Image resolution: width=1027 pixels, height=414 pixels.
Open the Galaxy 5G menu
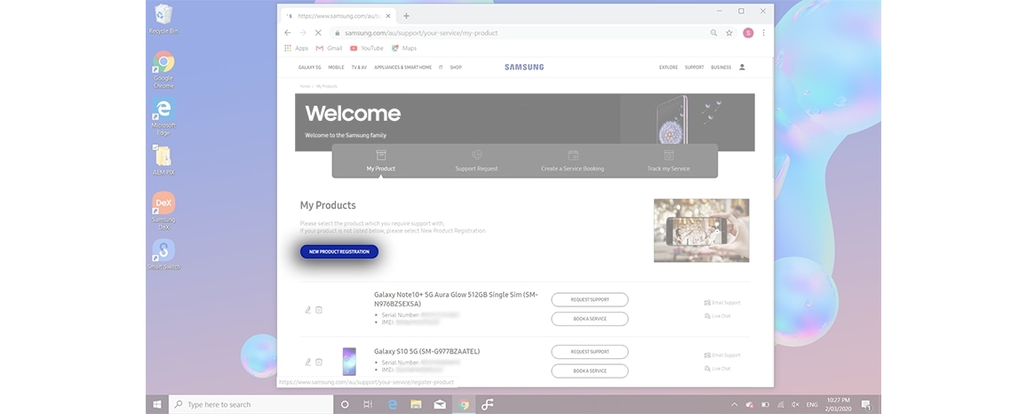pyautogui.click(x=310, y=67)
